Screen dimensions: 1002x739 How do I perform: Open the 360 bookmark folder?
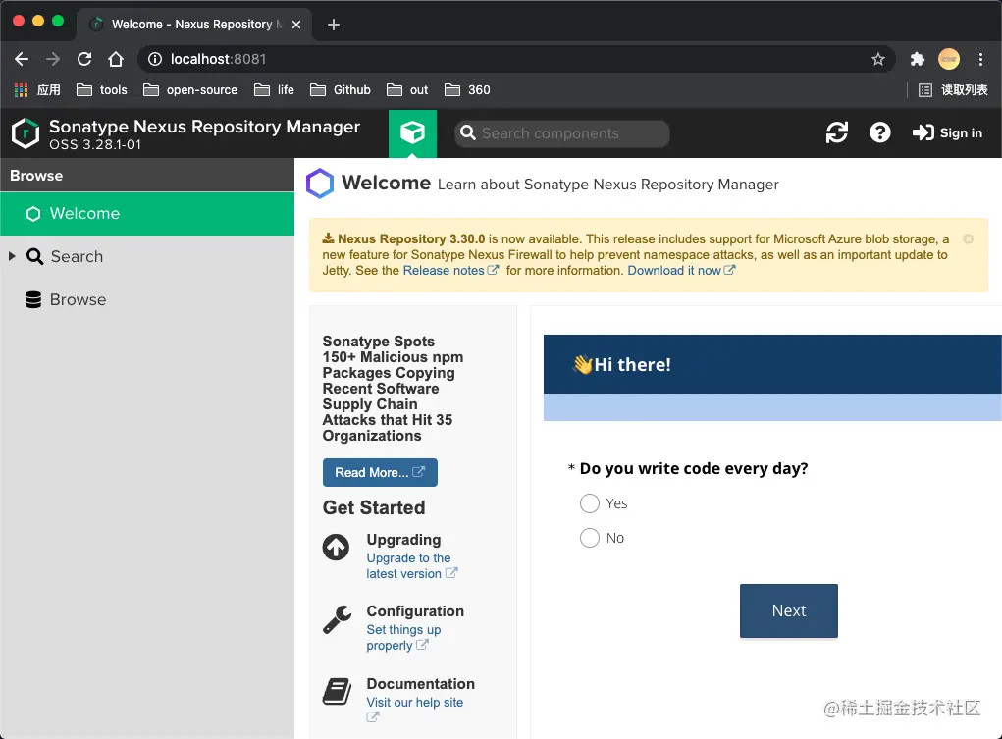click(x=467, y=90)
